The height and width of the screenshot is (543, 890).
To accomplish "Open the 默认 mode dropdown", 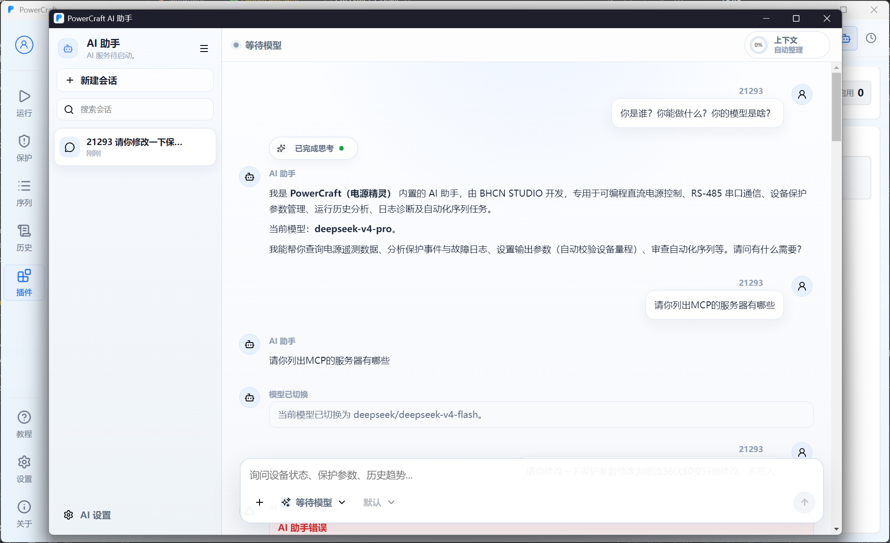I will tap(379, 502).
